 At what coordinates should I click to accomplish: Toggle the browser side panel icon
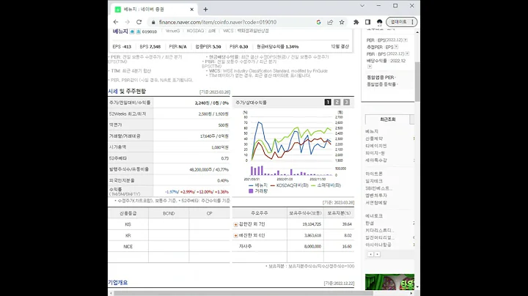tap(367, 22)
